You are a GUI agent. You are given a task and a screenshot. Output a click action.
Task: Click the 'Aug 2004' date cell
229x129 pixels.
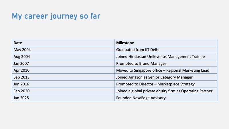pos(63,56)
